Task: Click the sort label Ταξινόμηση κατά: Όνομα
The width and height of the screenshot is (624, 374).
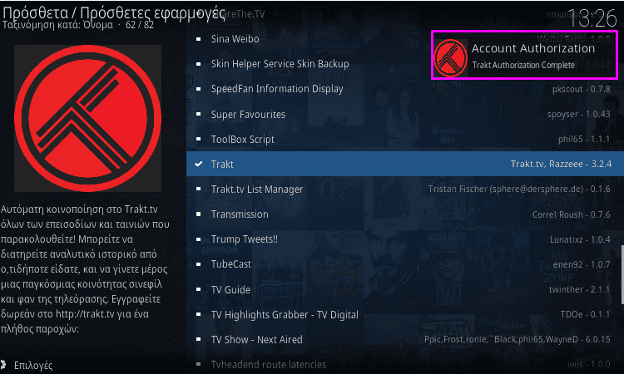Action: (57, 25)
